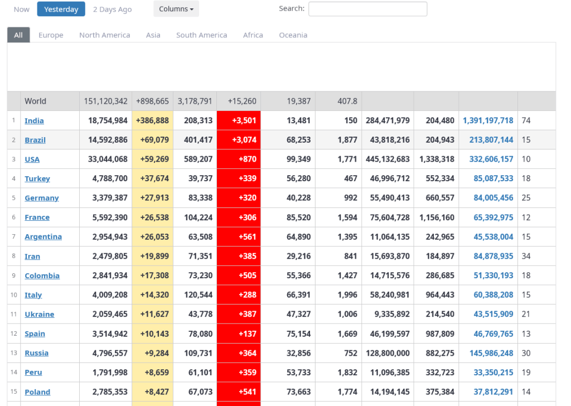Open the Brazil country link

coord(35,140)
